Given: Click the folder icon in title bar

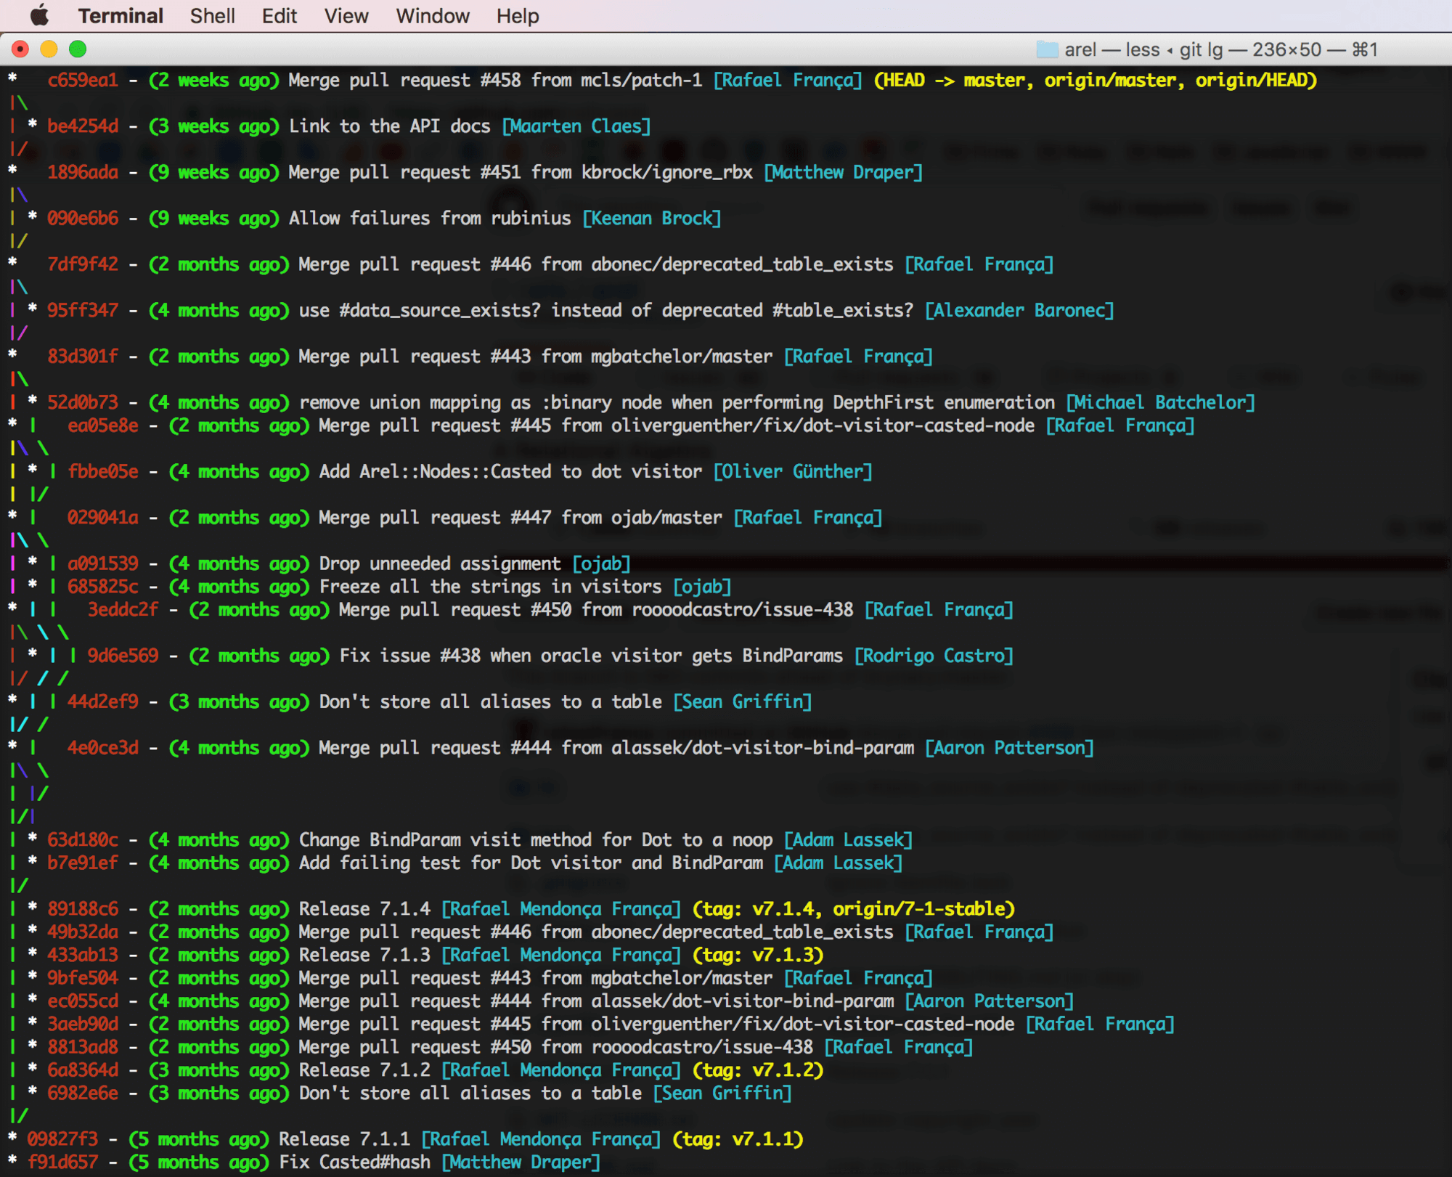Looking at the screenshot, I should (1047, 49).
